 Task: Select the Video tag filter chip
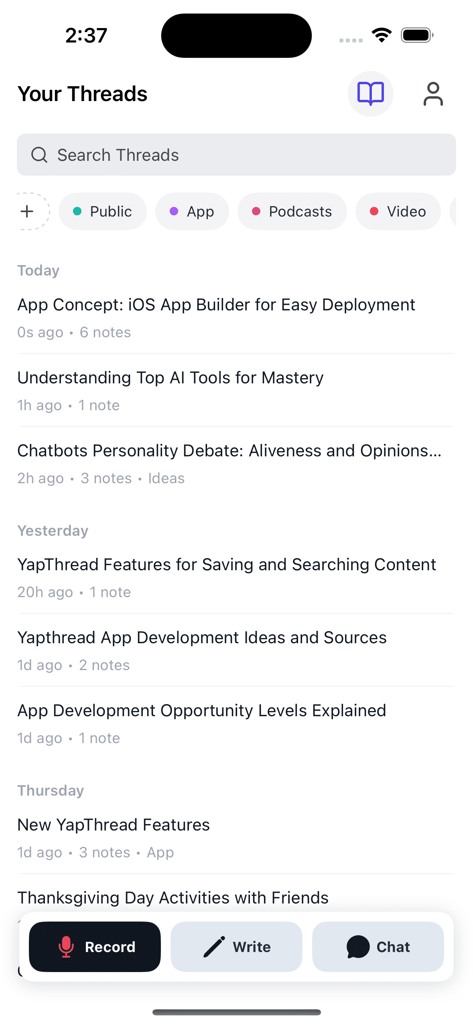pos(398,211)
